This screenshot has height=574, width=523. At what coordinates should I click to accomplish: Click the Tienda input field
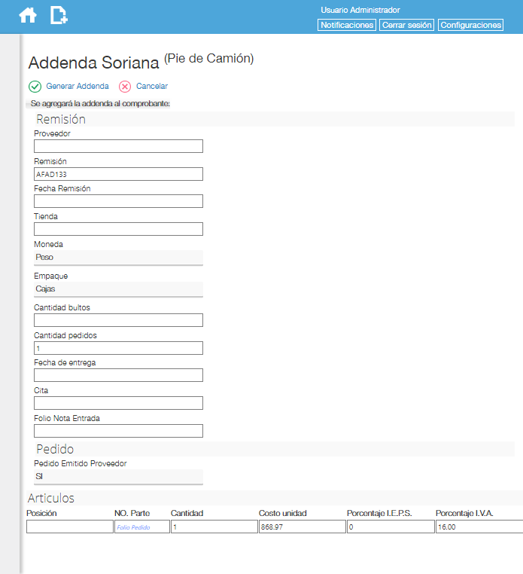(118, 229)
